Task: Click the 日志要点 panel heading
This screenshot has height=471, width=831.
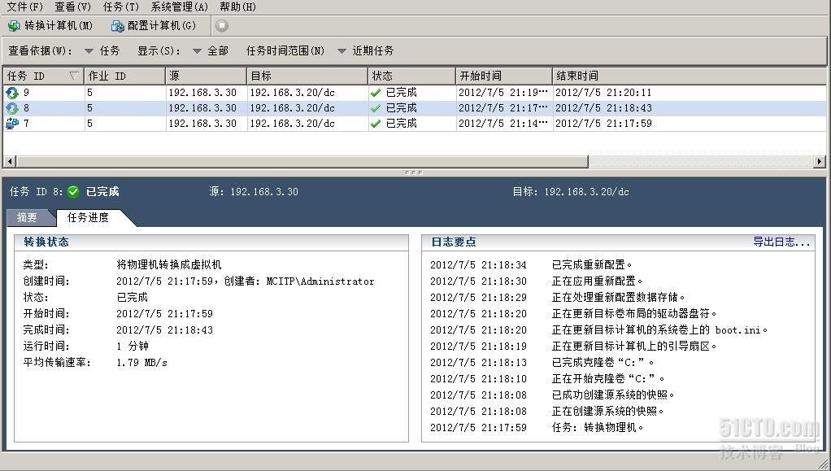Action: coord(453,242)
